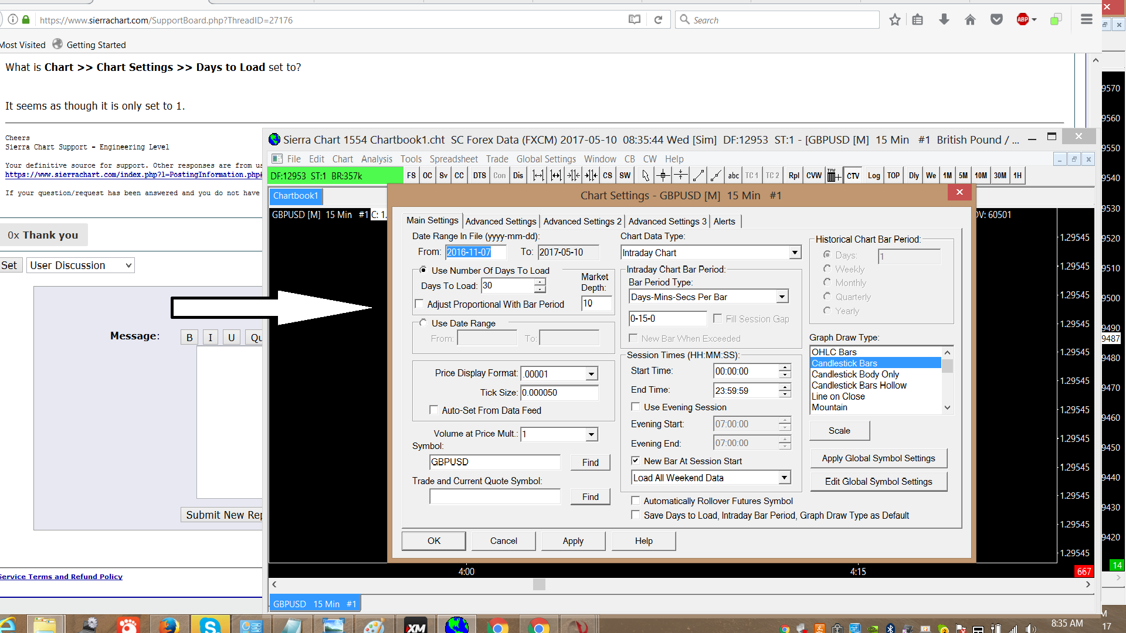Image resolution: width=1126 pixels, height=633 pixels.
Task: Click the Apply Global Symbol Settings button
Action: [x=878, y=458]
